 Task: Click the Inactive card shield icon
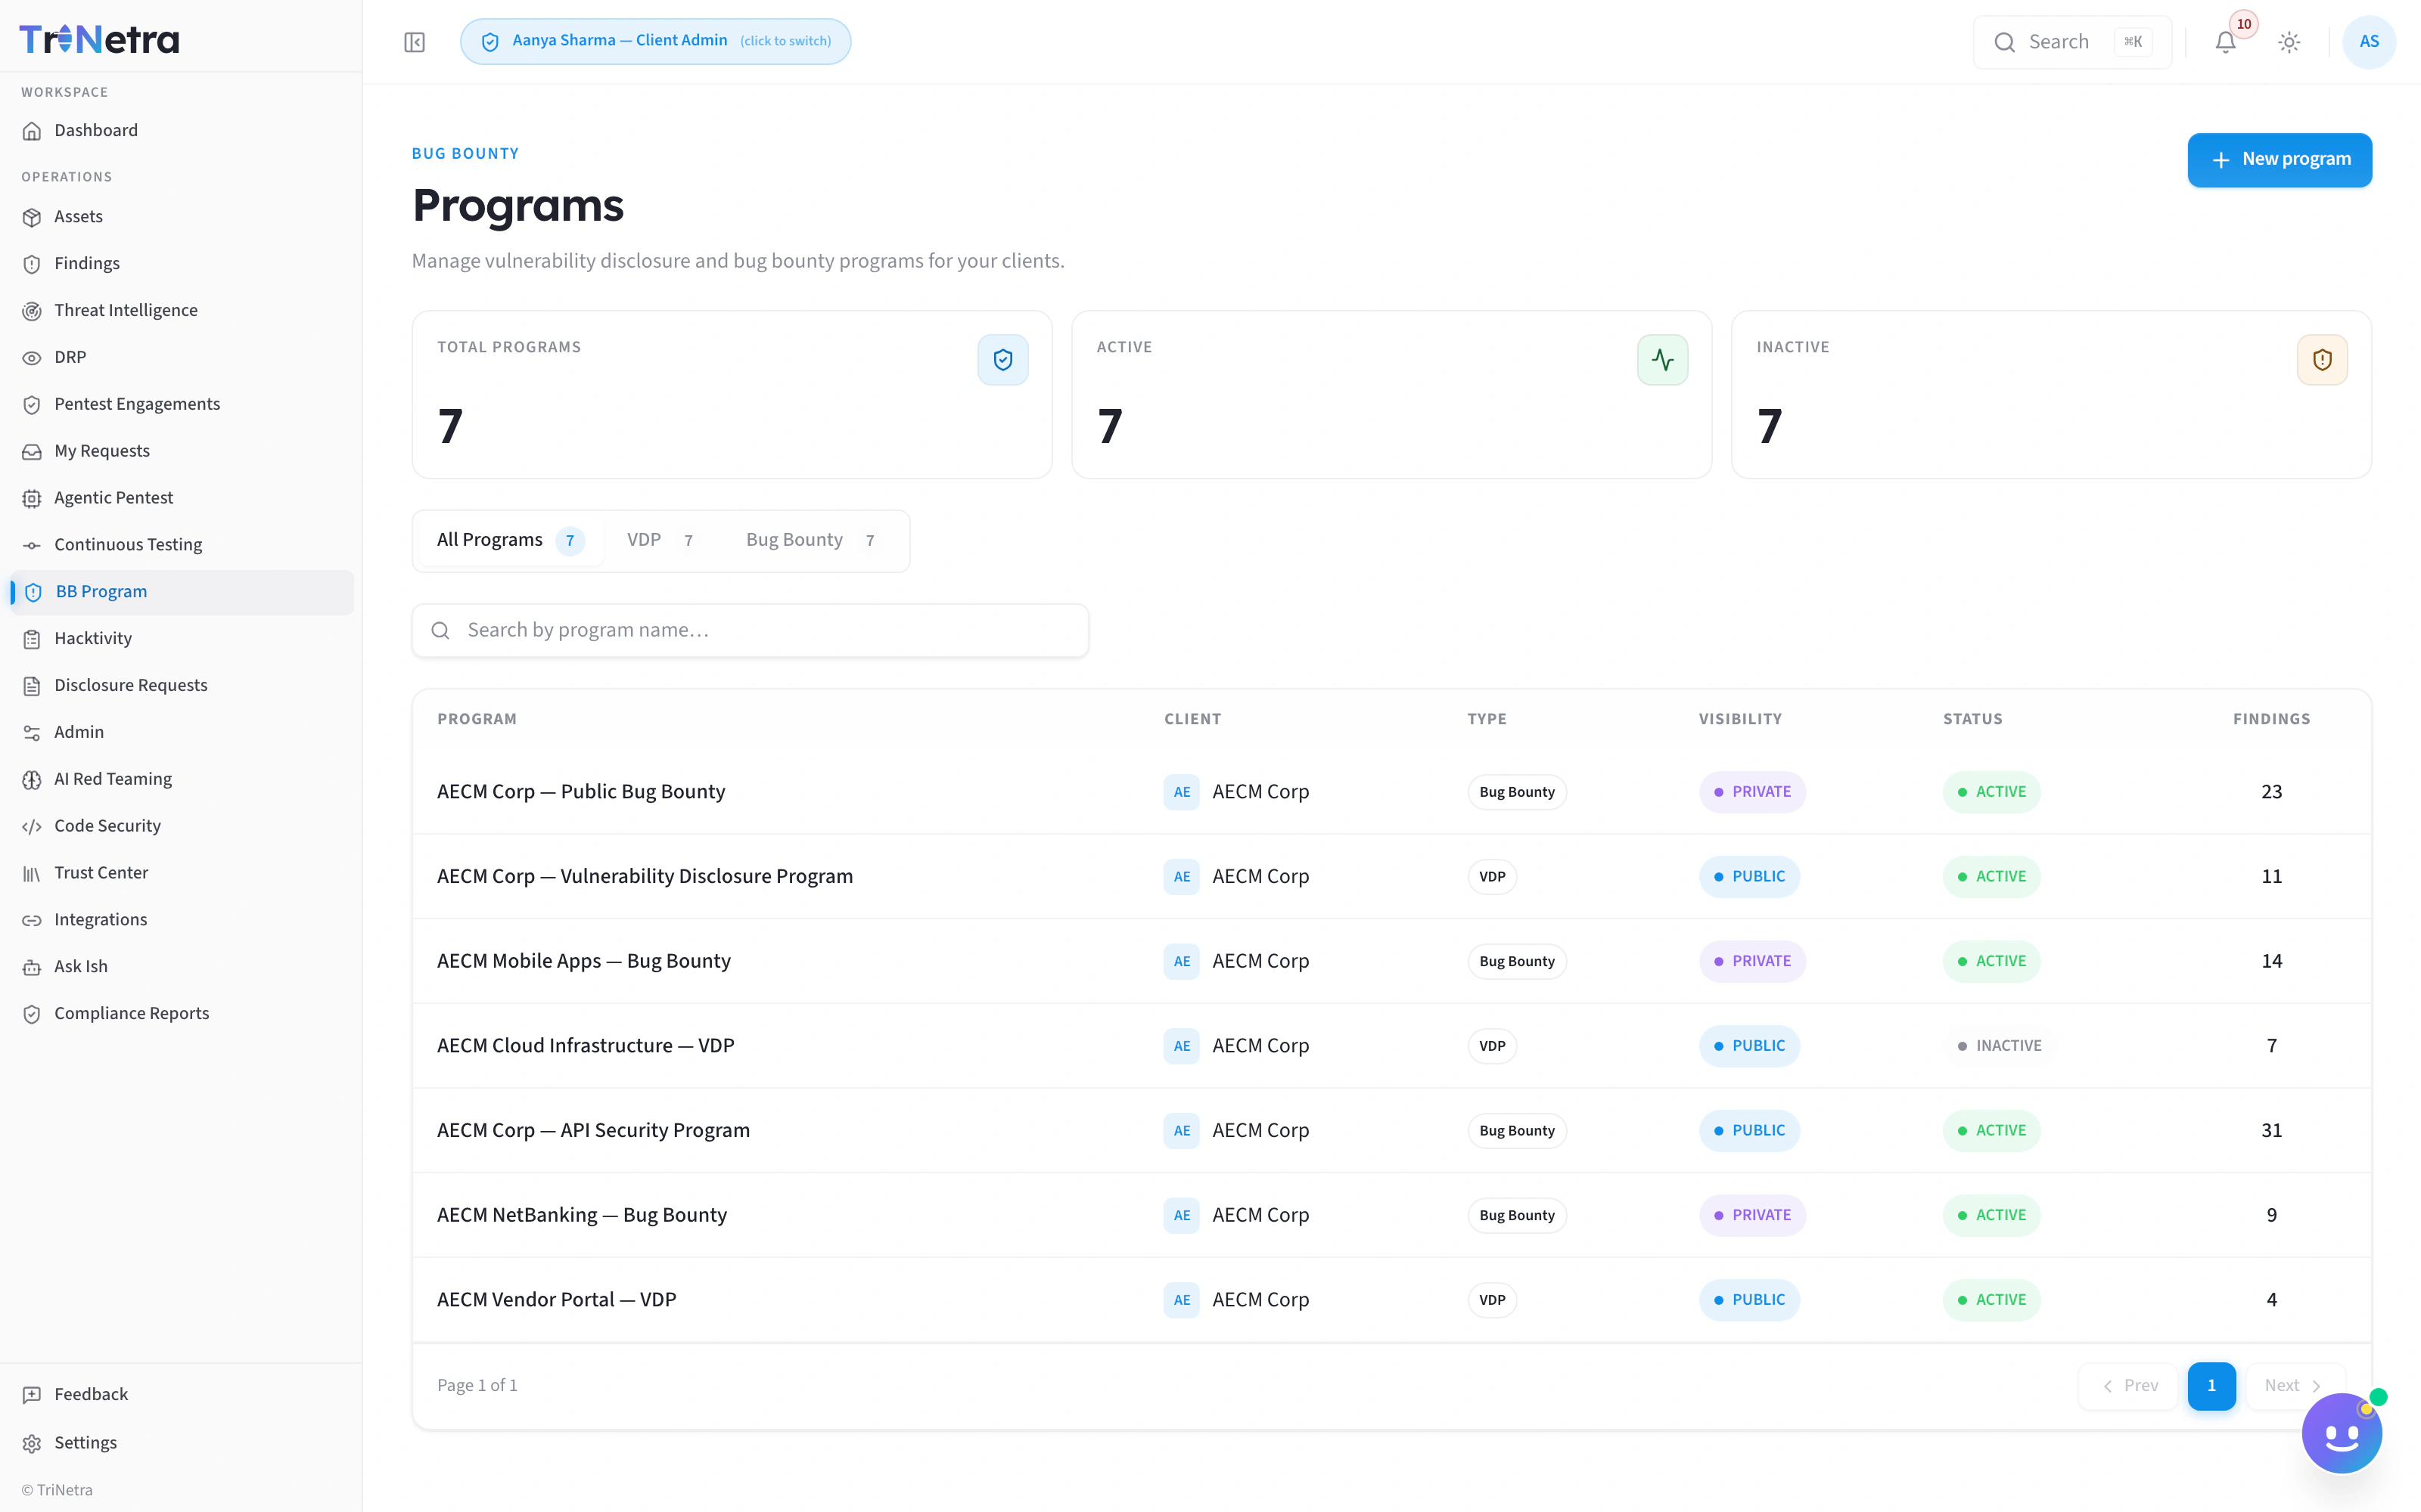point(2321,360)
